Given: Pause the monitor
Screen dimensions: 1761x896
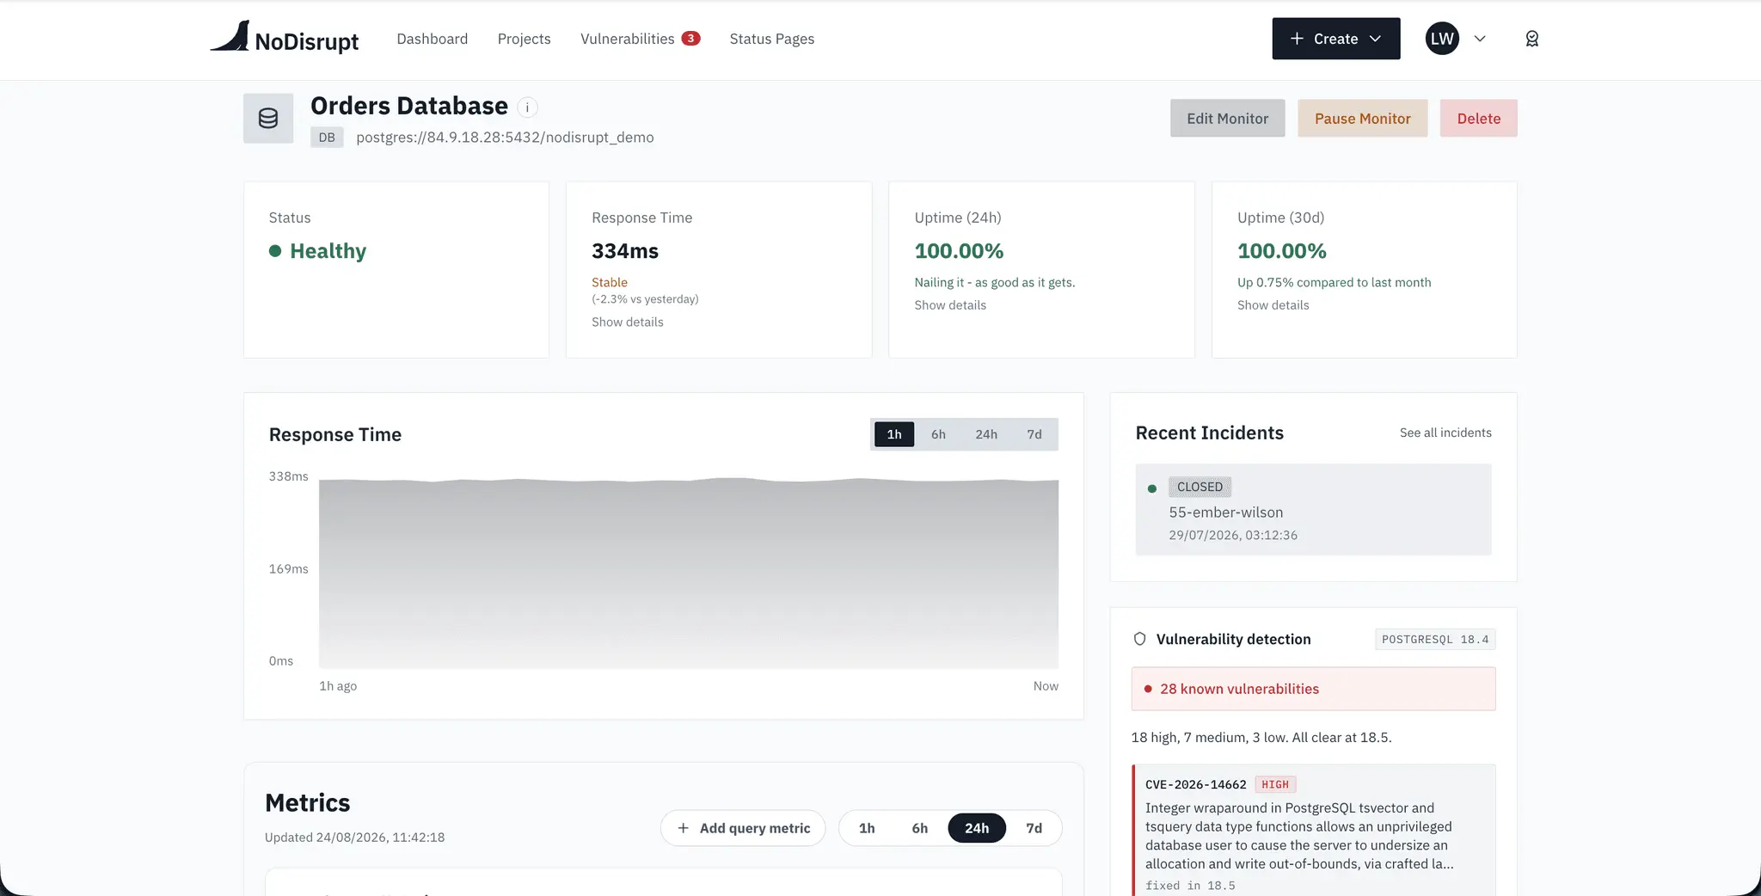Looking at the screenshot, I should coord(1362,119).
